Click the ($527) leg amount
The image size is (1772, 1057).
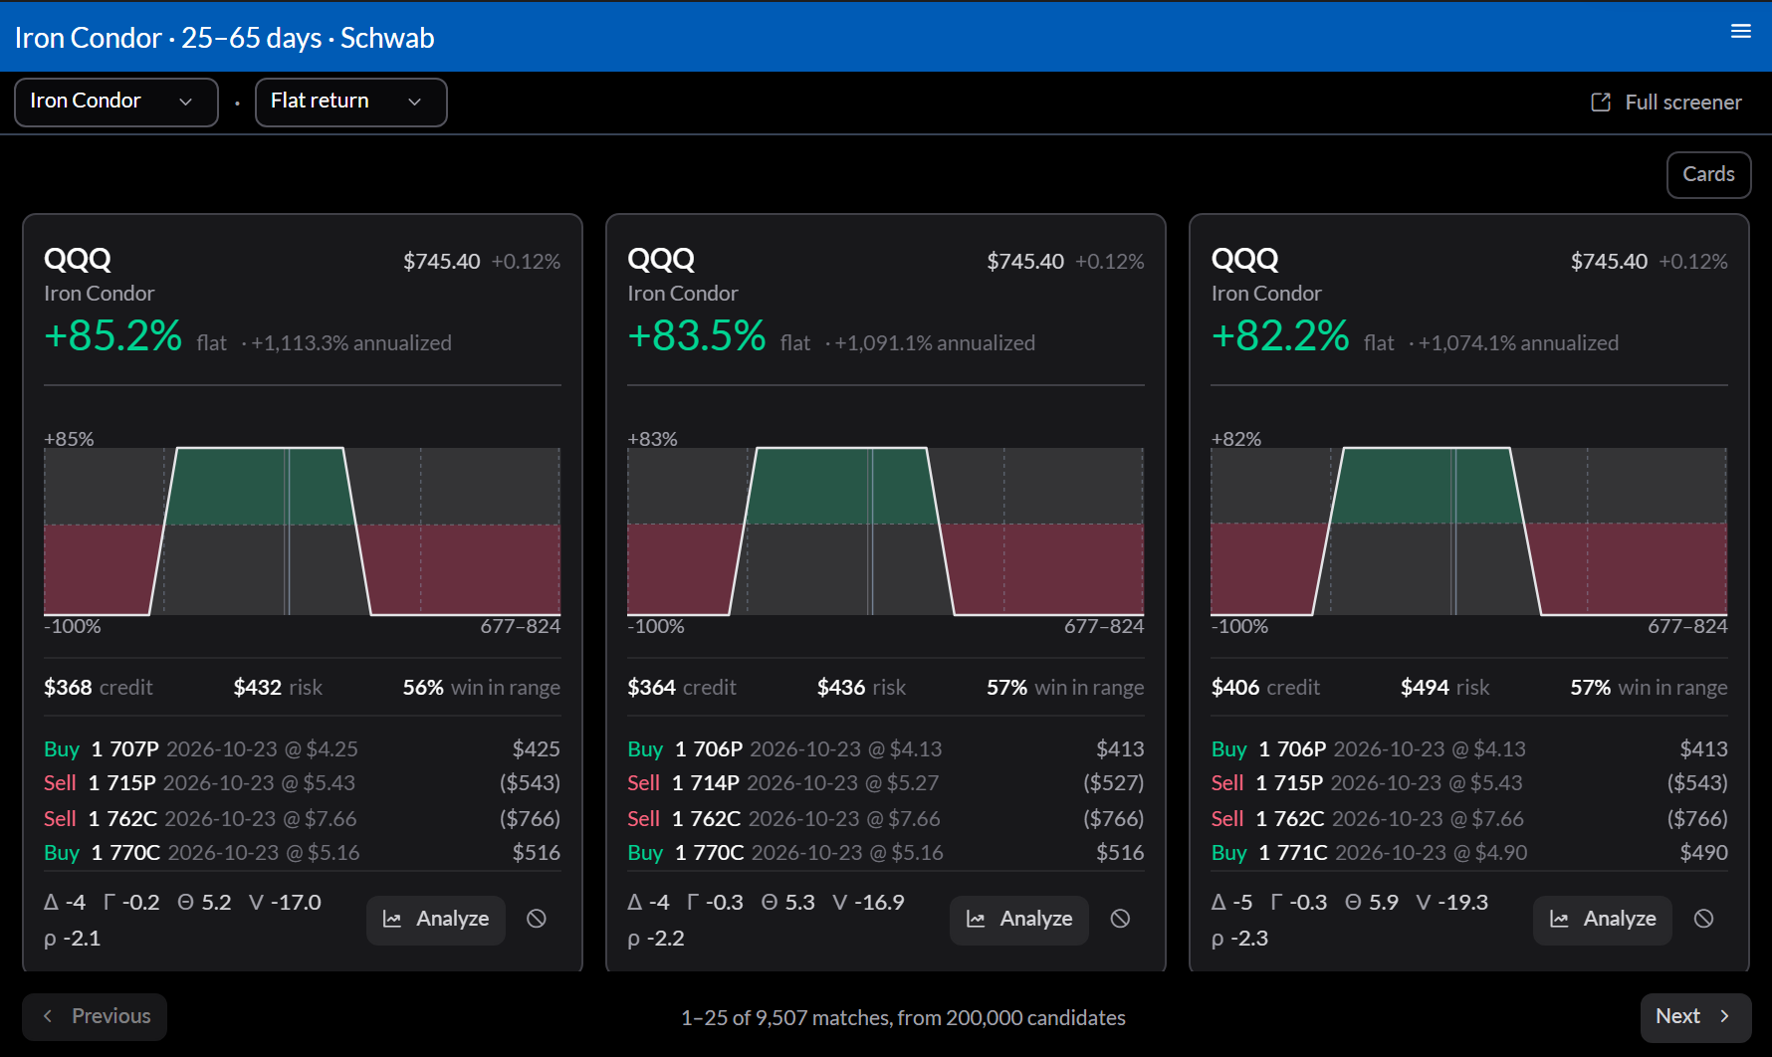click(x=1113, y=783)
